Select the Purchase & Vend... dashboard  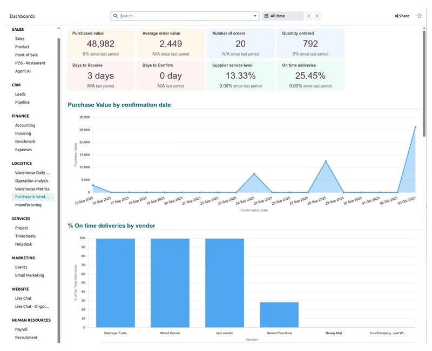(x=33, y=197)
